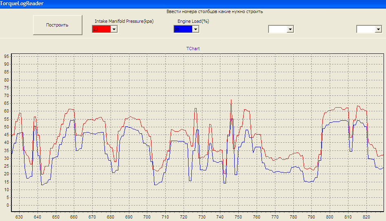Viewport: 386px width, 221px height.
Task: Expand the Engine Load dropdown arrow
Action: point(195,29)
